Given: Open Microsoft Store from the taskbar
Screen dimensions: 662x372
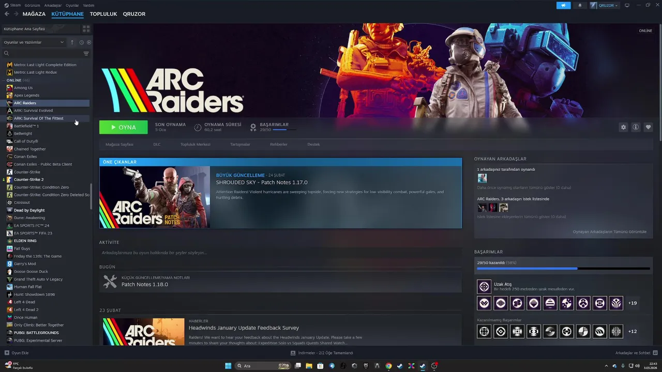Looking at the screenshot, I should [x=320, y=366].
